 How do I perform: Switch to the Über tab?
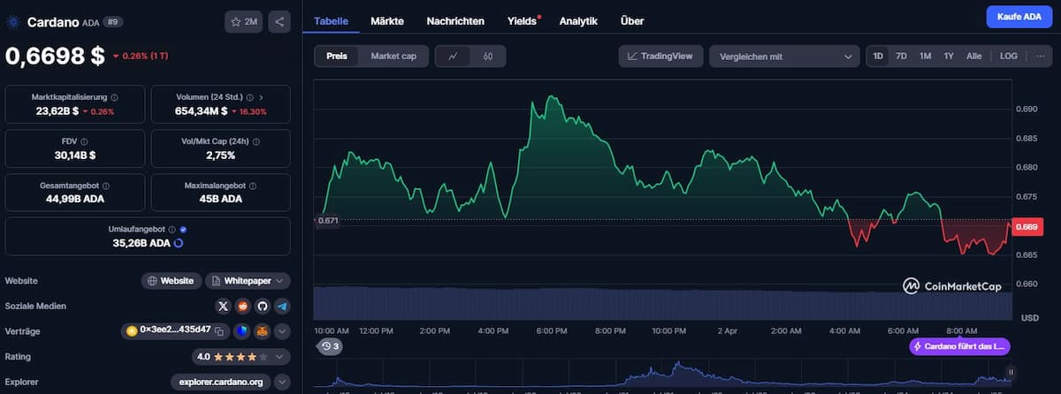coord(632,20)
